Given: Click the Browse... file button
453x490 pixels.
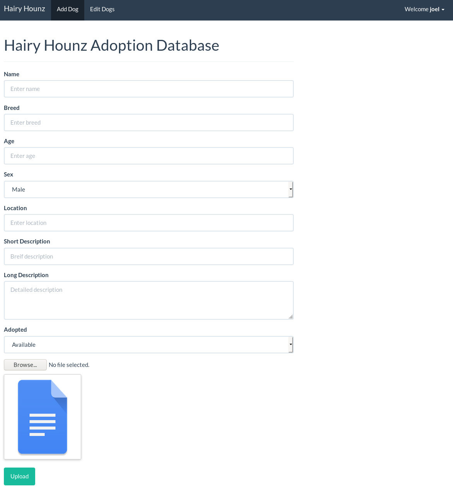Looking at the screenshot, I should (25, 365).
